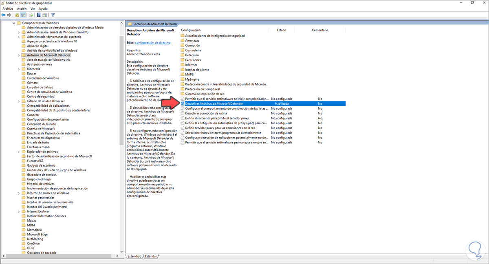Click the Protección en tiempo real folder icon

[182, 89]
